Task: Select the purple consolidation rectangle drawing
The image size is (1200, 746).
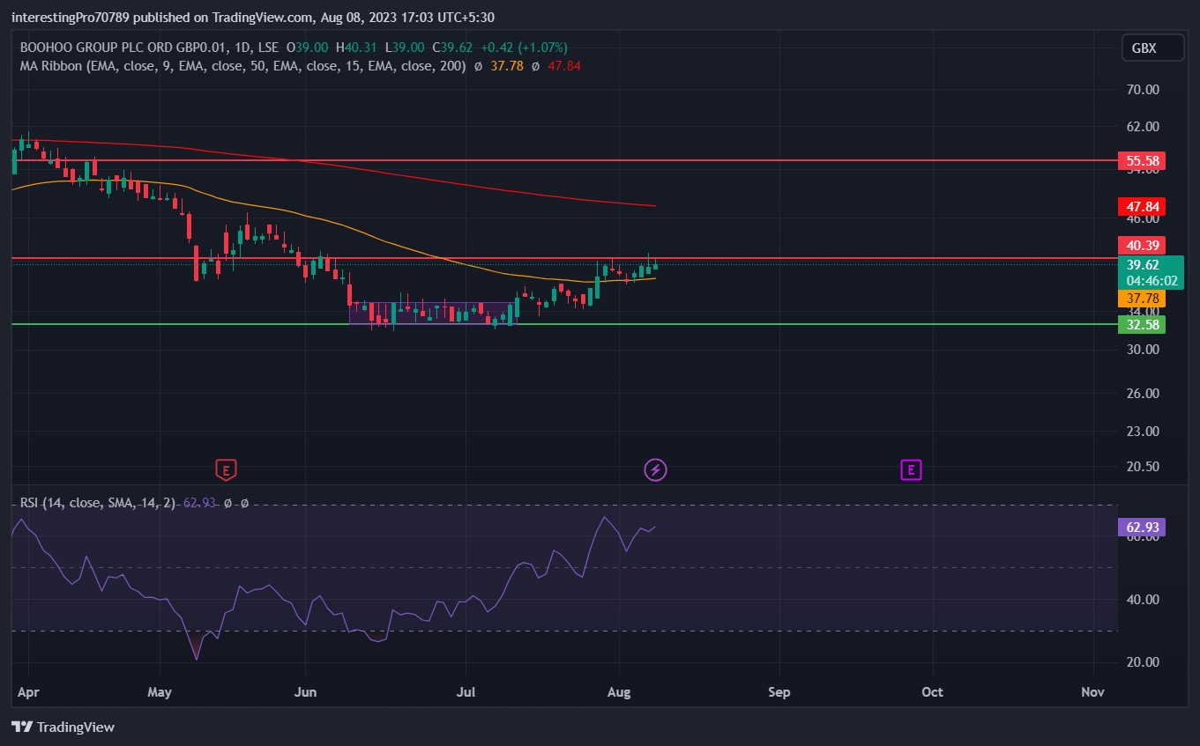Action: click(x=432, y=314)
